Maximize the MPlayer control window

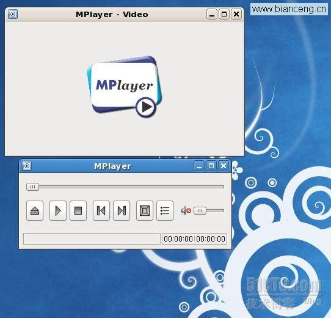coord(211,166)
